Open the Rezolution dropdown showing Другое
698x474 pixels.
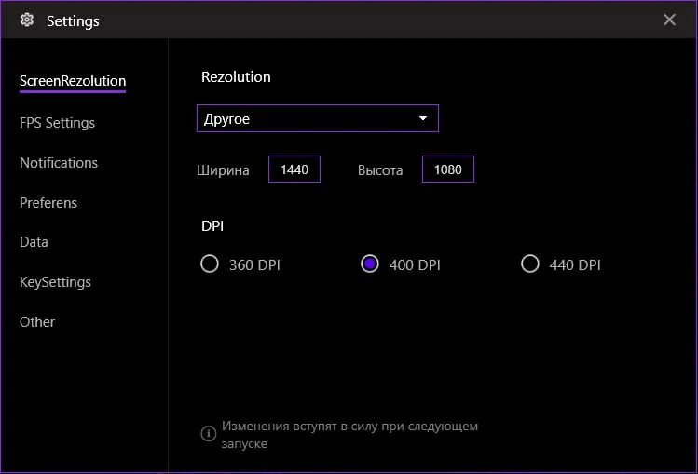[x=306, y=119]
